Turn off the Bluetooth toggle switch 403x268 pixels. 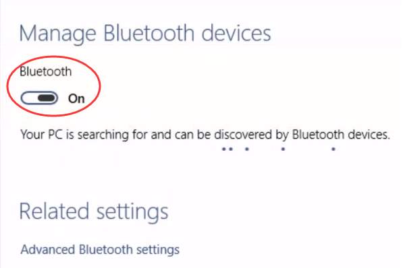pyautogui.click(x=39, y=98)
